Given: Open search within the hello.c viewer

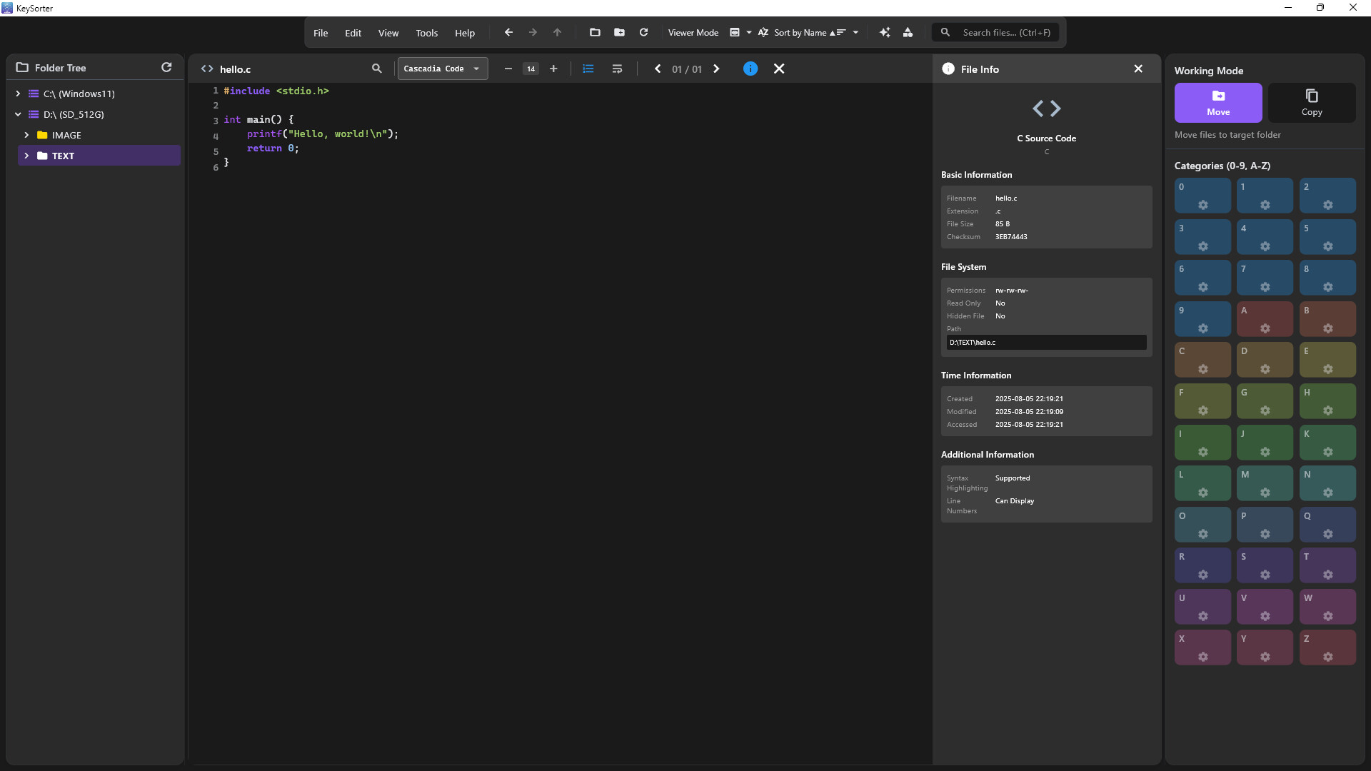Looking at the screenshot, I should [376, 69].
